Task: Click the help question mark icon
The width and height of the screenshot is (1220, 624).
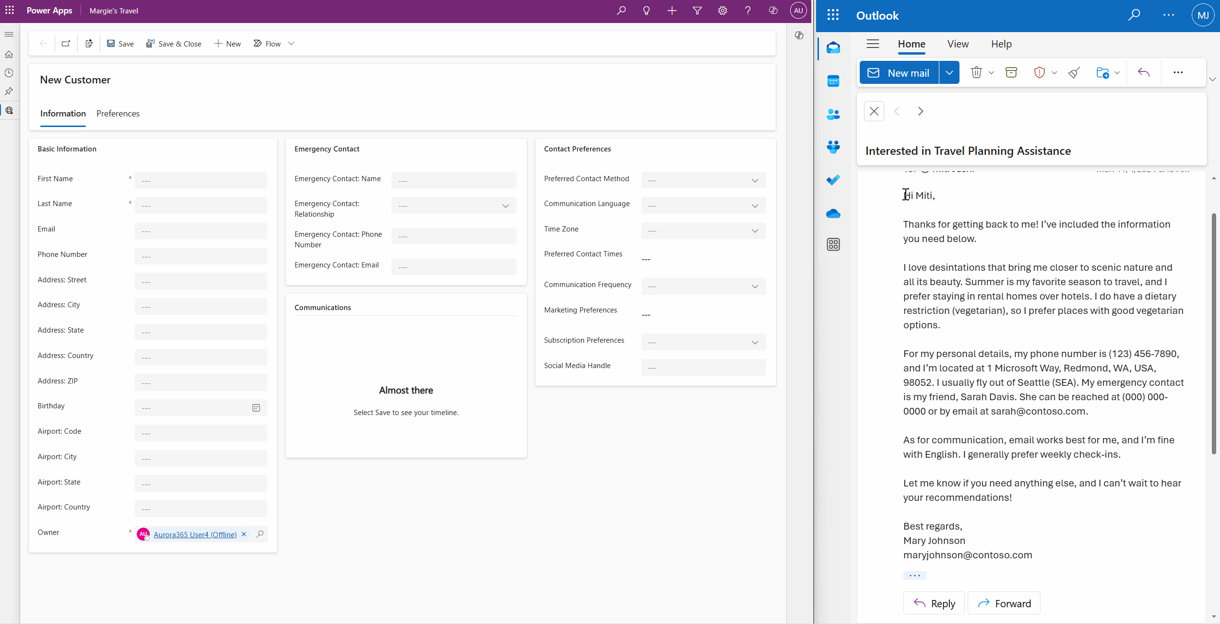Action: click(x=748, y=11)
